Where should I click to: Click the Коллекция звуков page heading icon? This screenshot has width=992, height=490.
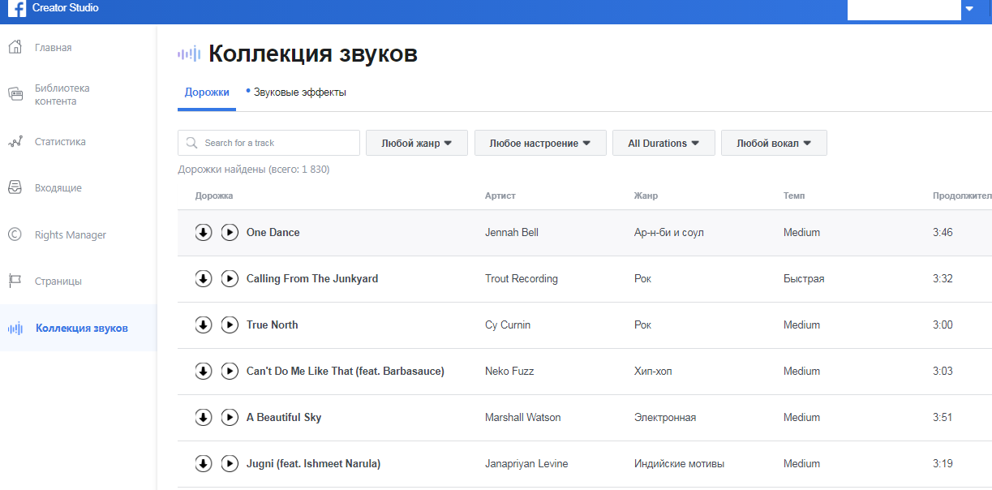pos(189,54)
